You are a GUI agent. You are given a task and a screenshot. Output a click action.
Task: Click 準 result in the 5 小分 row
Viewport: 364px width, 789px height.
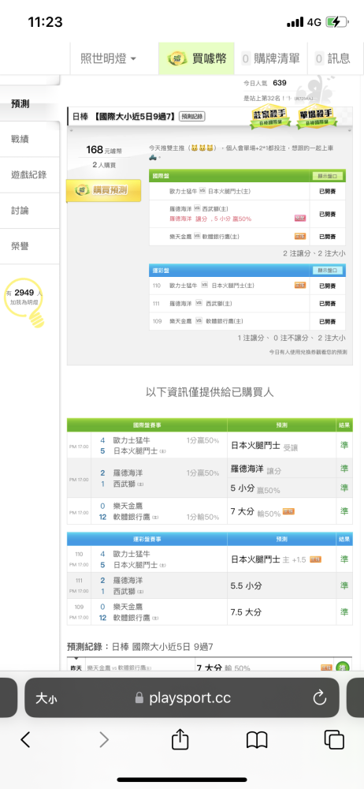point(344,488)
